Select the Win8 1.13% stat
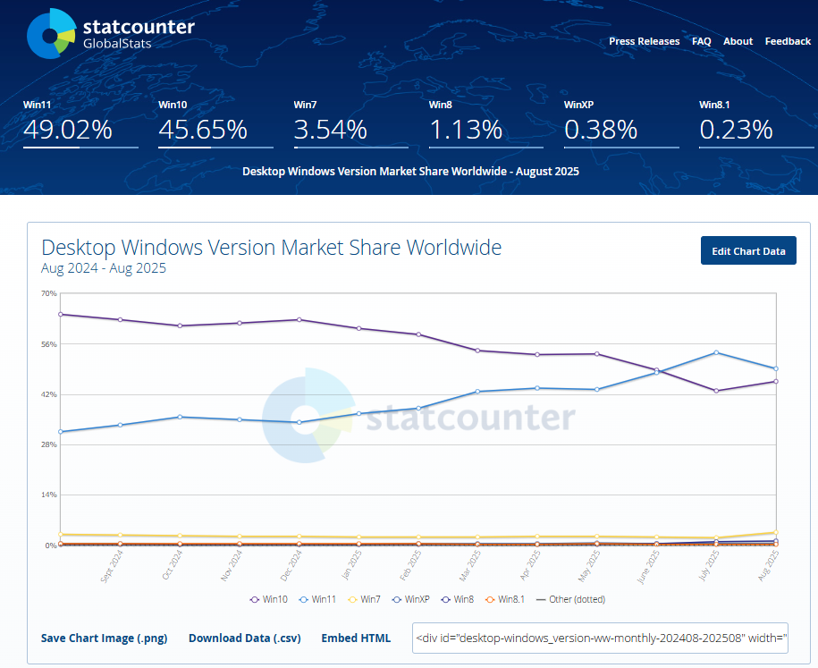Viewport: 818px width, 668px height. point(485,123)
